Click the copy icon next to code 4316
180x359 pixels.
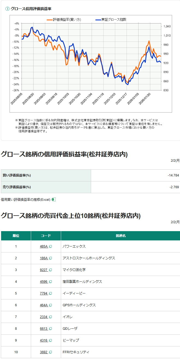pos(50,340)
